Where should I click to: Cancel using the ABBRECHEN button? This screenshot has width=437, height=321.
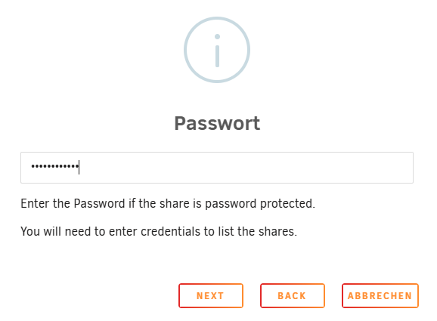(x=380, y=295)
